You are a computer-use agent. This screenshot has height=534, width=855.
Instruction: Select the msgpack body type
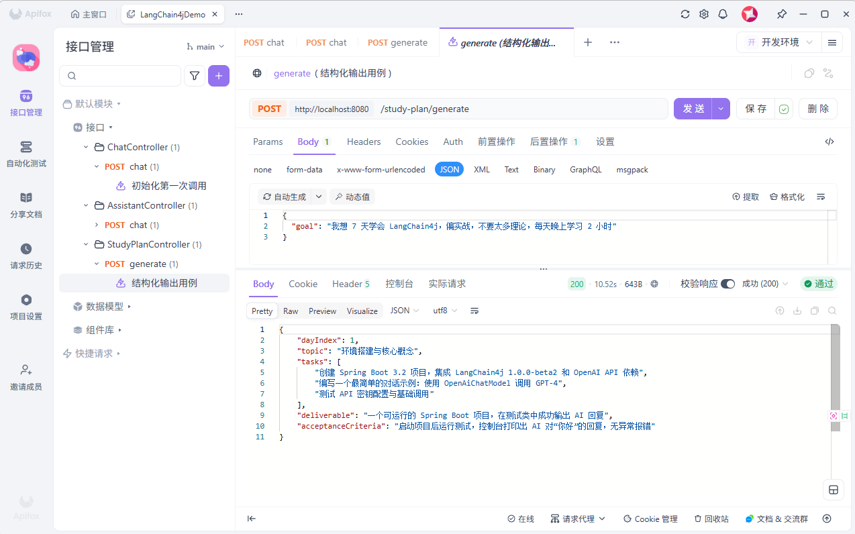click(x=632, y=170)
